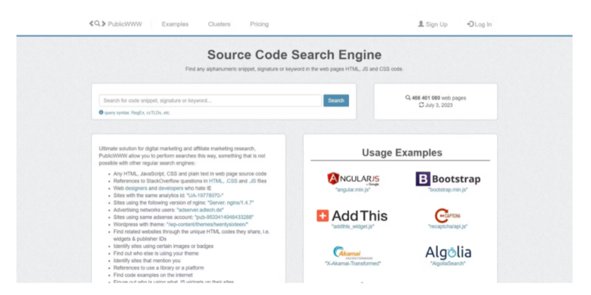Image resolution: width=591 pixels, height=295 pixels.
Task: Click the PublicWWW logo in the navbar
Action: tap(115, 24)
